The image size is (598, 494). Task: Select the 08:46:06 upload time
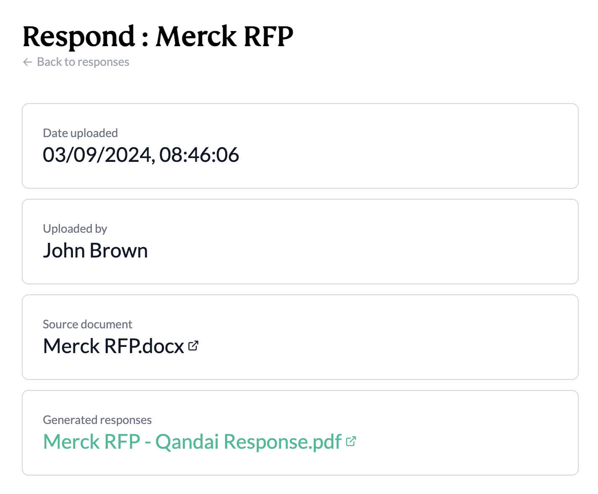[199, 155]
